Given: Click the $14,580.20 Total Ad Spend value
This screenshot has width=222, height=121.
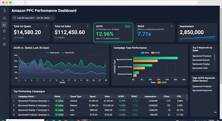Looking at the screenshot, I should [27, 32].
